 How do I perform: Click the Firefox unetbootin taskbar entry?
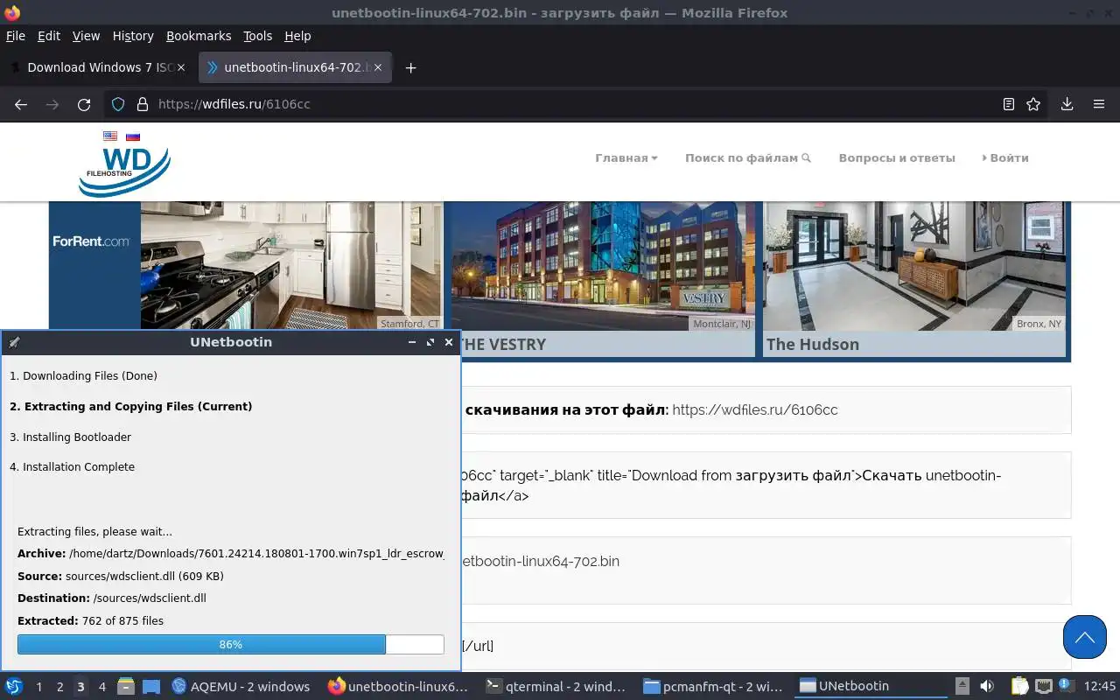pyautogui.click(x=399, y=686)
